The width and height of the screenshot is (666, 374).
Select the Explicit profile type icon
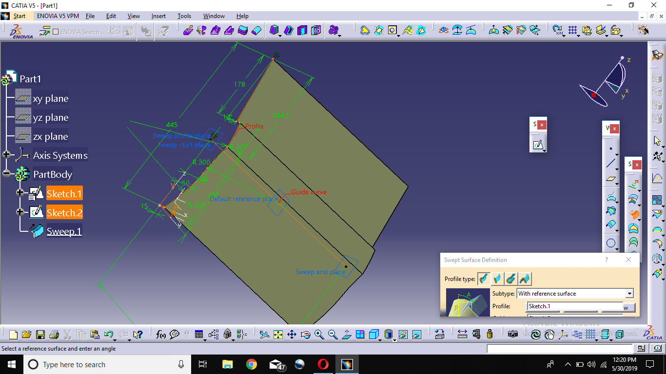(x=484, y=279)
